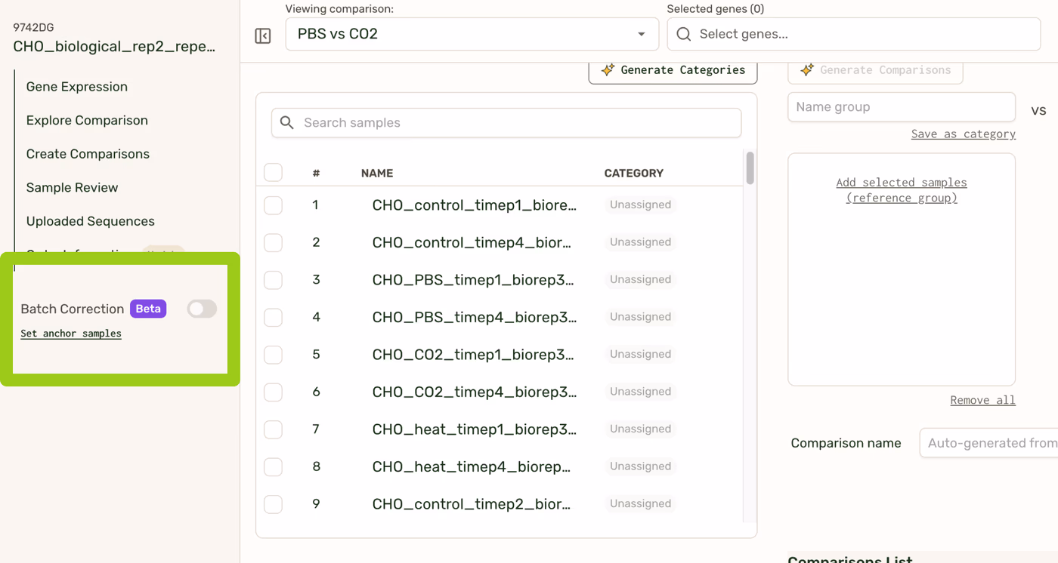Click Save as category link
The image size is (1058, 563).
(x=963, y=134)
